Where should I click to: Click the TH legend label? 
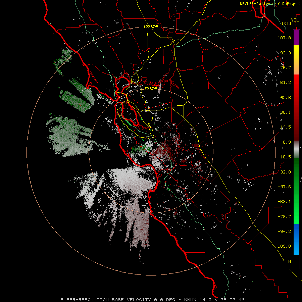tap(288, 261)
